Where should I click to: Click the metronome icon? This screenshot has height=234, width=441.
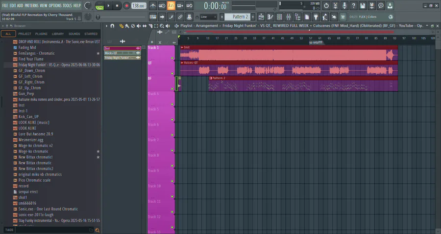[x=153, y=5]
